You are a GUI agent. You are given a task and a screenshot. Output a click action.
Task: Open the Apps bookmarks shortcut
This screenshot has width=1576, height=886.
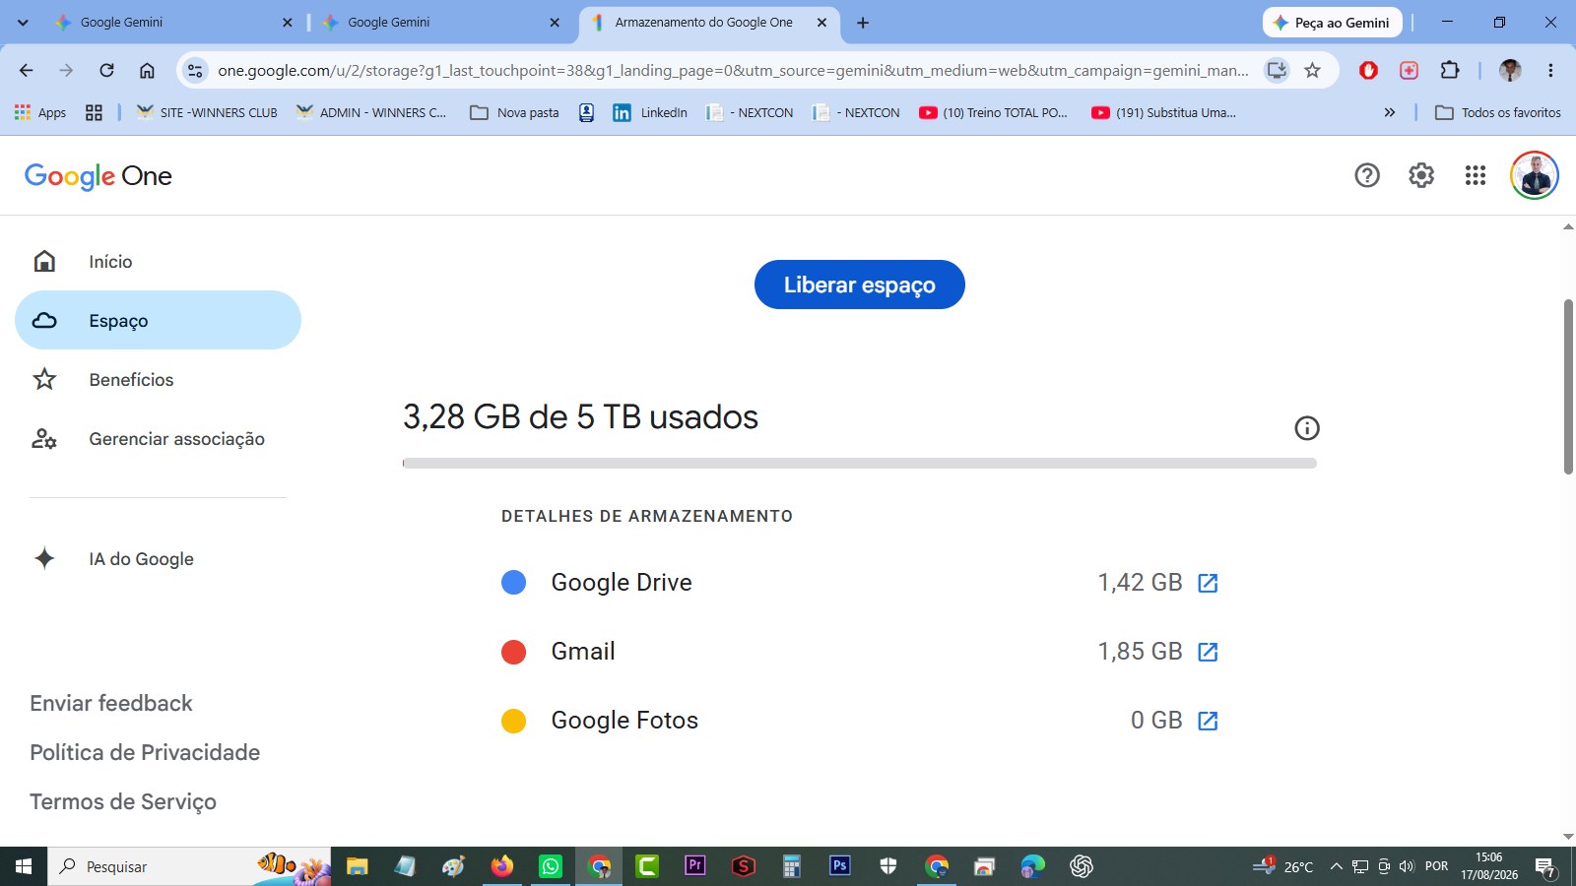(x=40, y=112)
